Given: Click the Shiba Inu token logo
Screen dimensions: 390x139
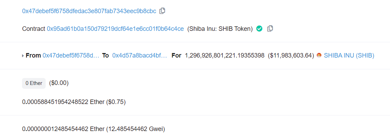Looking at the screenshot, I should [x=319, y=56].
